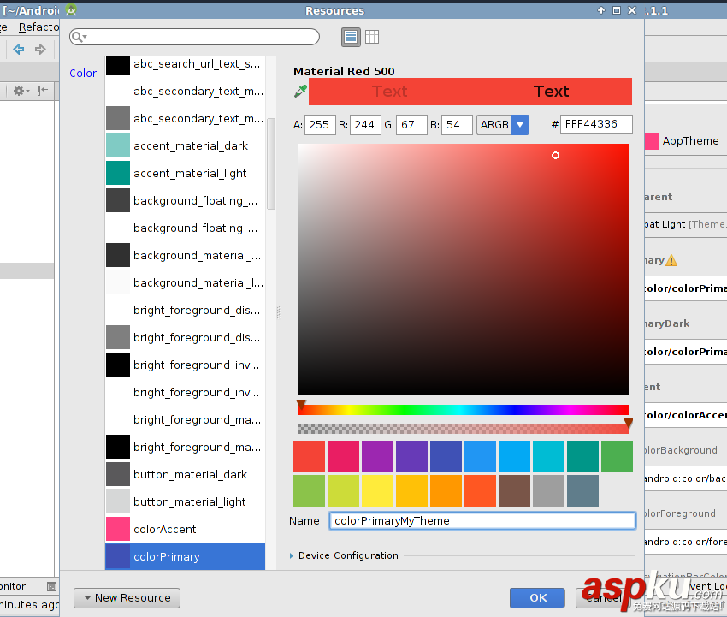Click the hex color code field
727x617 pixels.
(596, 124)
